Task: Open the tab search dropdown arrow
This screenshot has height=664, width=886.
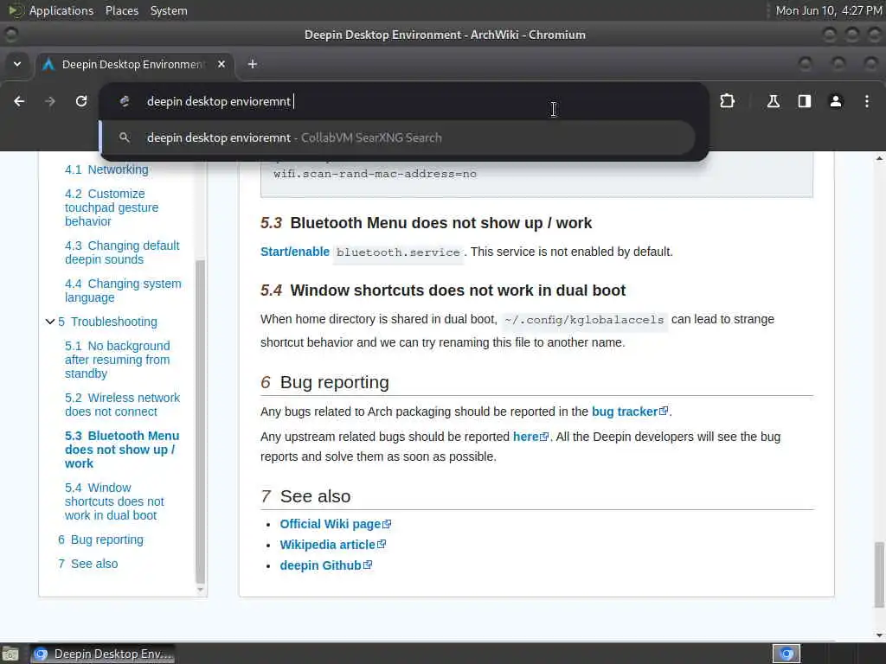Action: pyautogui.click(x=17, y=64)
